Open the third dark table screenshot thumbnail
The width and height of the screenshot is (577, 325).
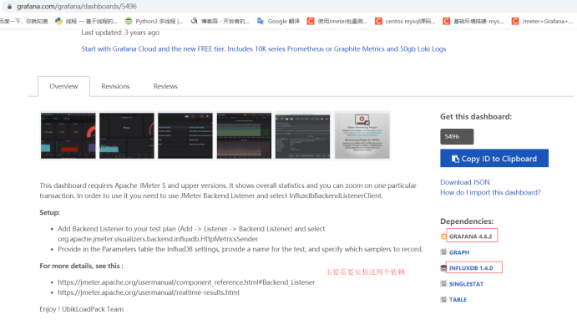pos(185,136)
